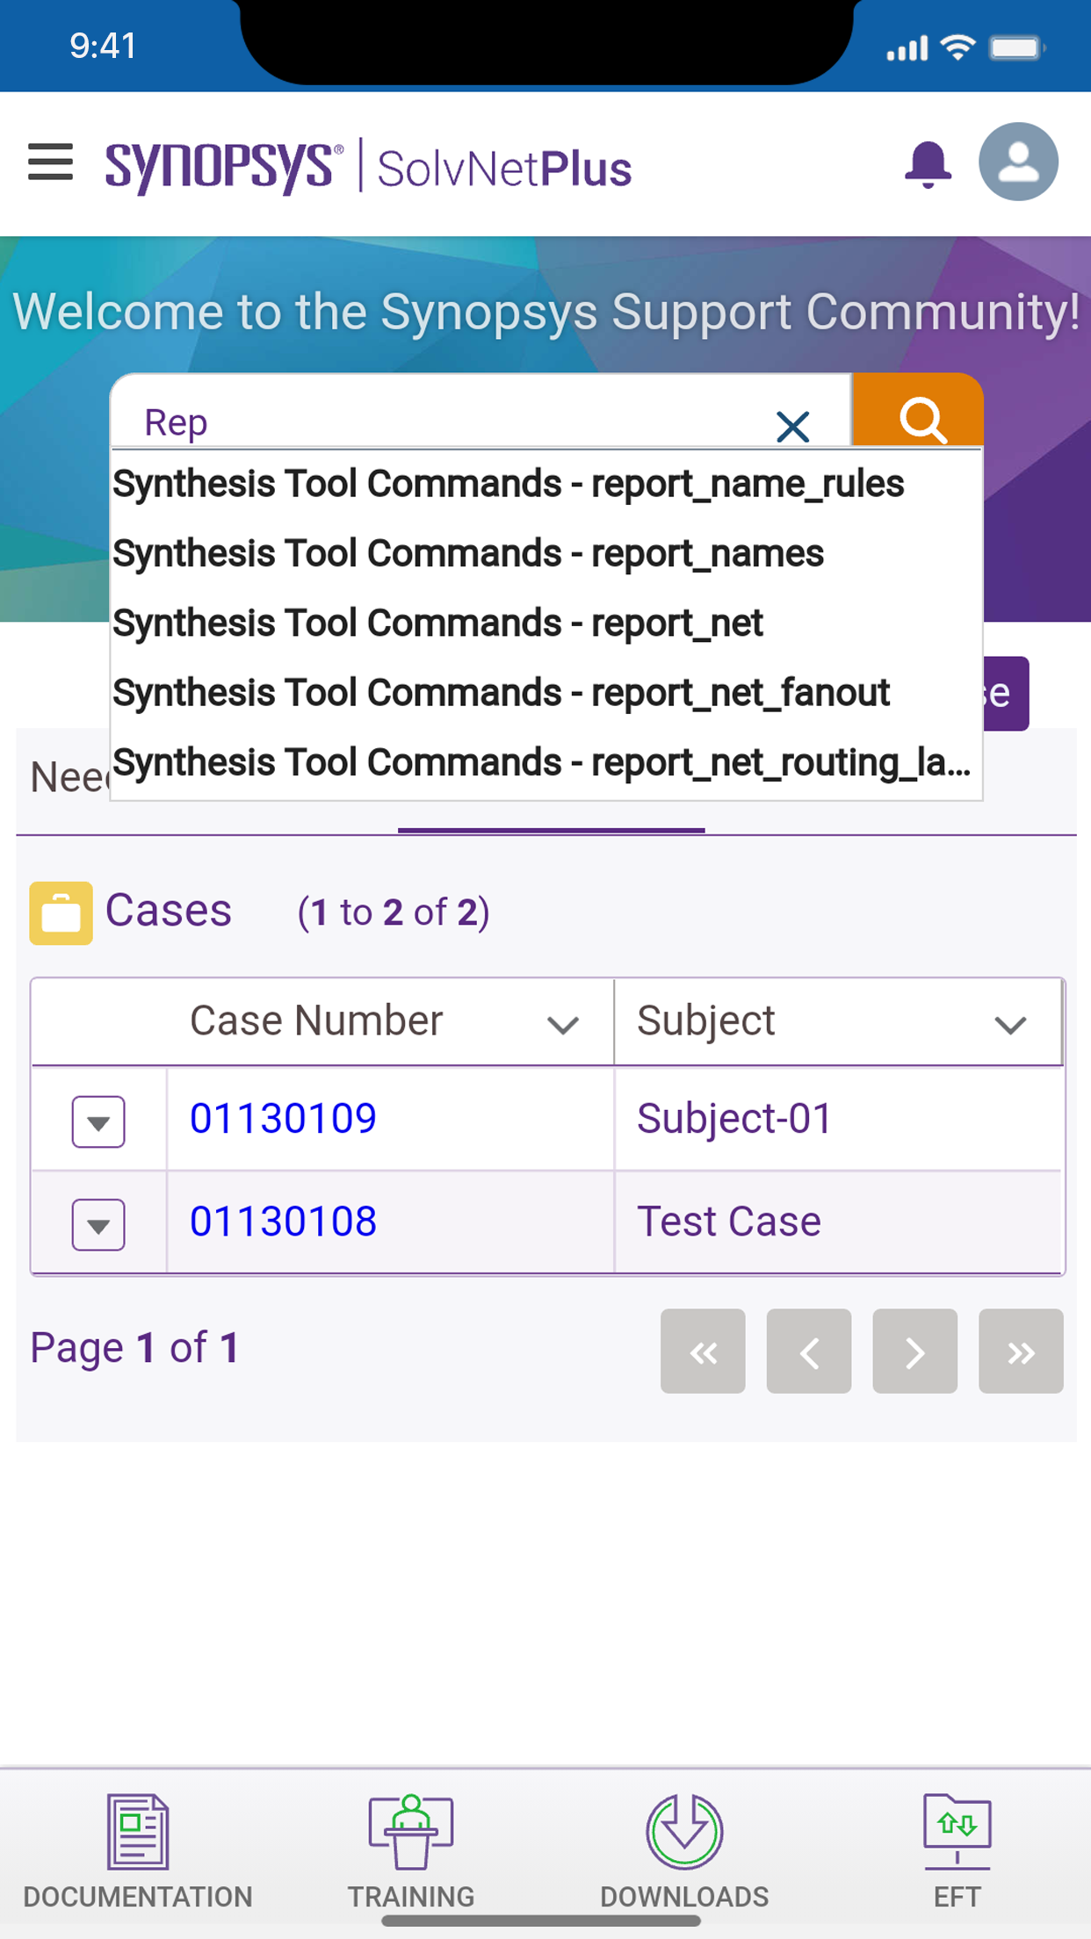Select the report_names suggestion
The width and height of the screenshot is (1091, 1939).
[x=545, y=553]
